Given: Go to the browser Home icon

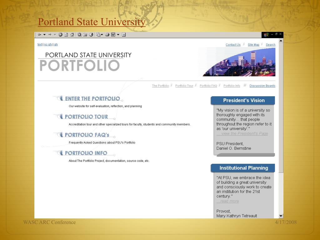Looking at the screenshot, I should coord(72,35).
